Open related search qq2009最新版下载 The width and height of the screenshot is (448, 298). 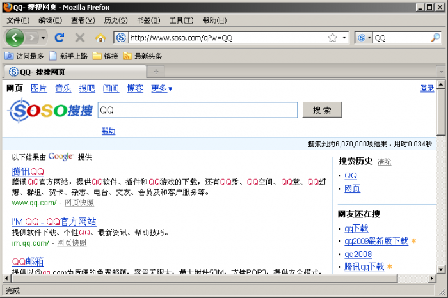pyautogui.click(x=376, y=241)
